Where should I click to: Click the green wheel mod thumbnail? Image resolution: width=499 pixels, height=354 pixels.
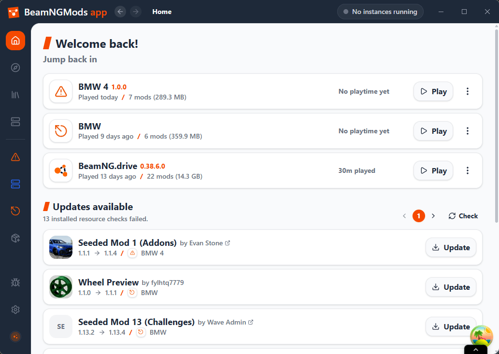click(61, 287)
